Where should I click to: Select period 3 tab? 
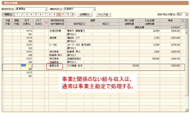click(x=26, y=15)
